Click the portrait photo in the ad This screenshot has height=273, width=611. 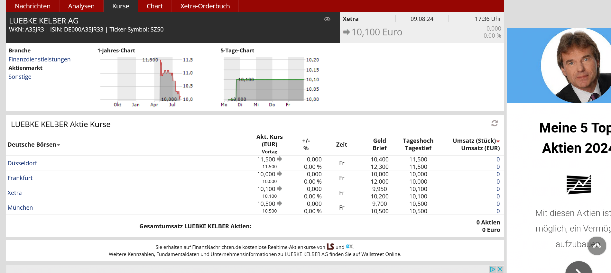click(x=576, y=66)
